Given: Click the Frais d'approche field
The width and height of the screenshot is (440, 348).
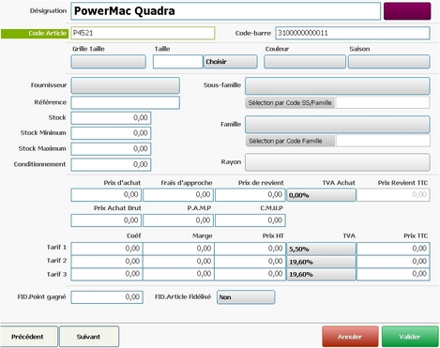Looking at the screenshot, I should pos(178,195).
